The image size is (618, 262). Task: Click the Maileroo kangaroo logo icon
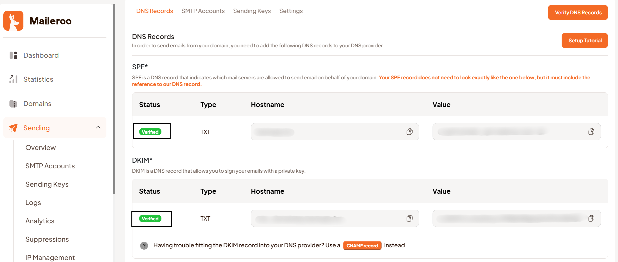pyautogui.click(x=13, y=21)
